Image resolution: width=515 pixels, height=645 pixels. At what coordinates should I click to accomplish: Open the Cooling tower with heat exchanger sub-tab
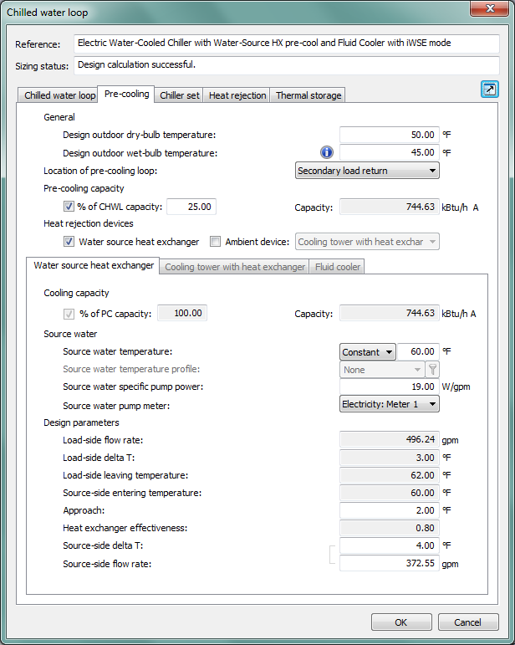pos(234,267)
